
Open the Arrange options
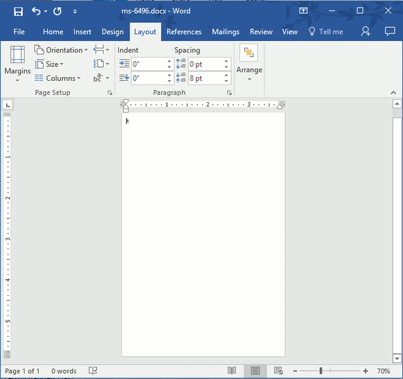click(249, 63)
